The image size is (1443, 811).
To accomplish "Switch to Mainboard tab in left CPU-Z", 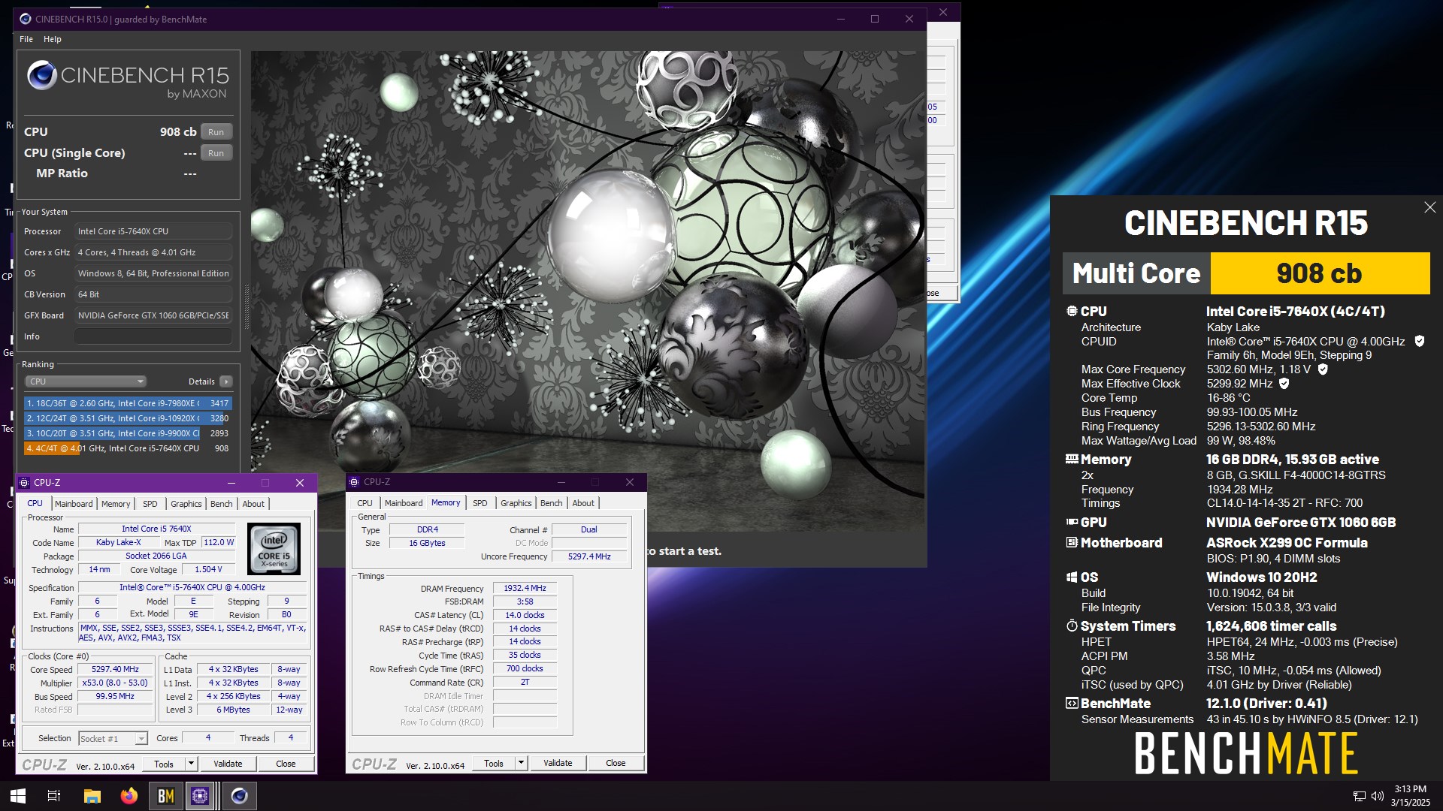I will (x=74, y=504).
